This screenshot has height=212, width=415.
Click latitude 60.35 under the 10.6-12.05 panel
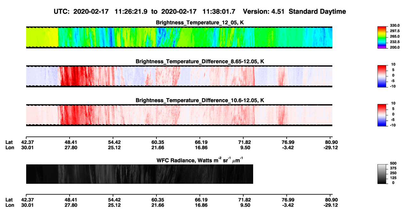coord(158,142)
